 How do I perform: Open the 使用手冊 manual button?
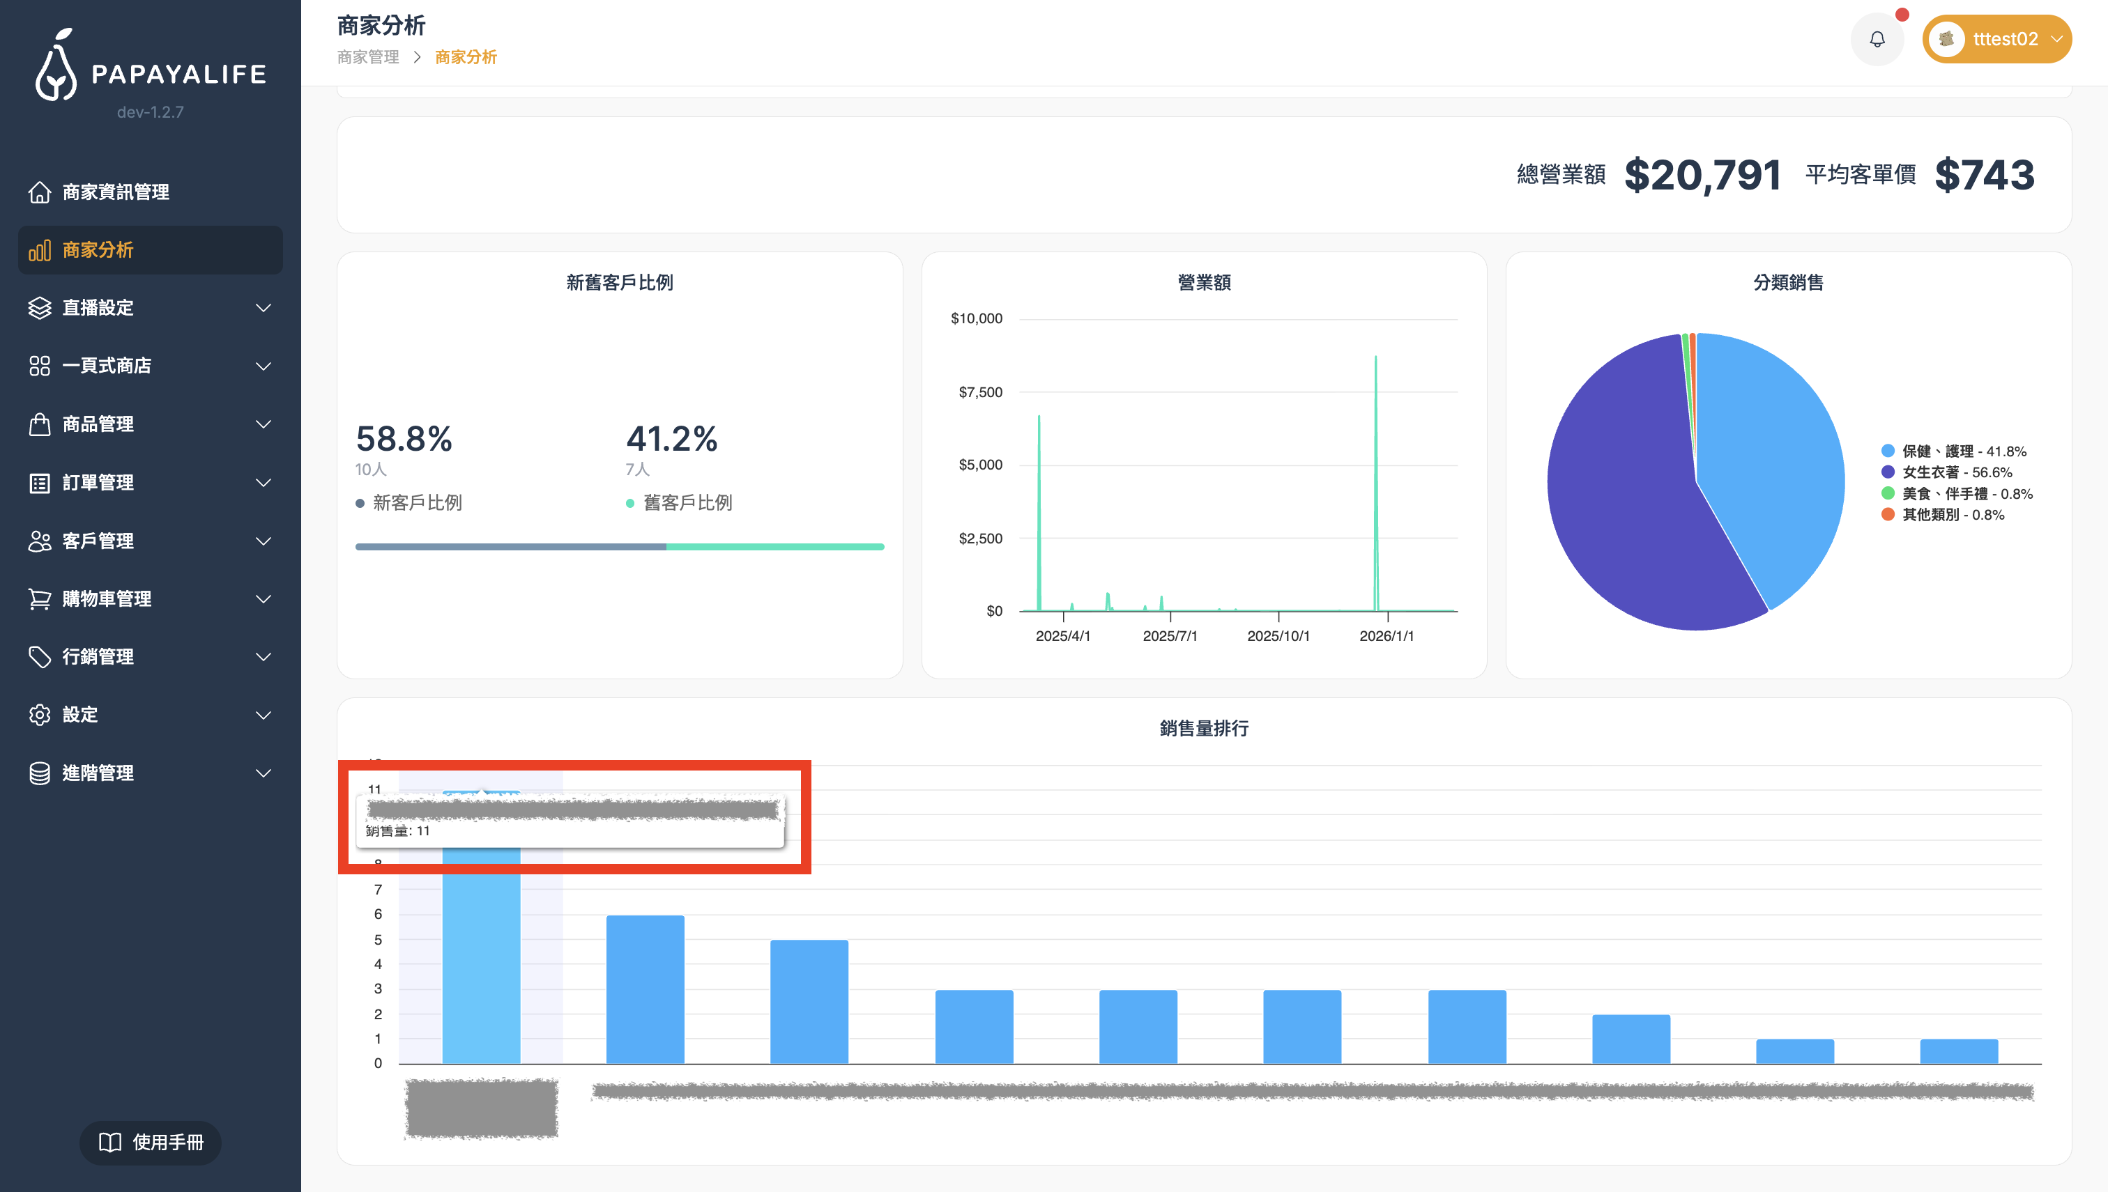[151, 1142]
